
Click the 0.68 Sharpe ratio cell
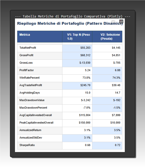(77, 146)
